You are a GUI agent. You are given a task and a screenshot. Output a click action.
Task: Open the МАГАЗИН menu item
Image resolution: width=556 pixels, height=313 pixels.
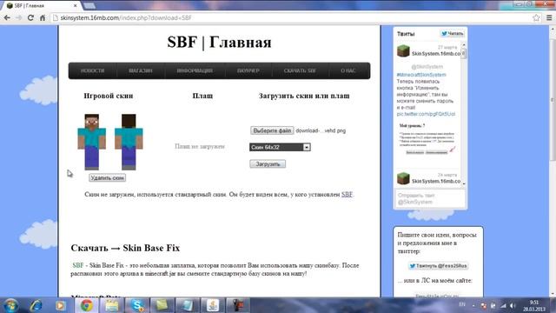click(141, 70)
